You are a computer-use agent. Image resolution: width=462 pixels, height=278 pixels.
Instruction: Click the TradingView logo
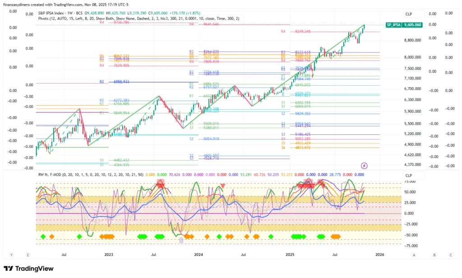click(x=28, y=269)
